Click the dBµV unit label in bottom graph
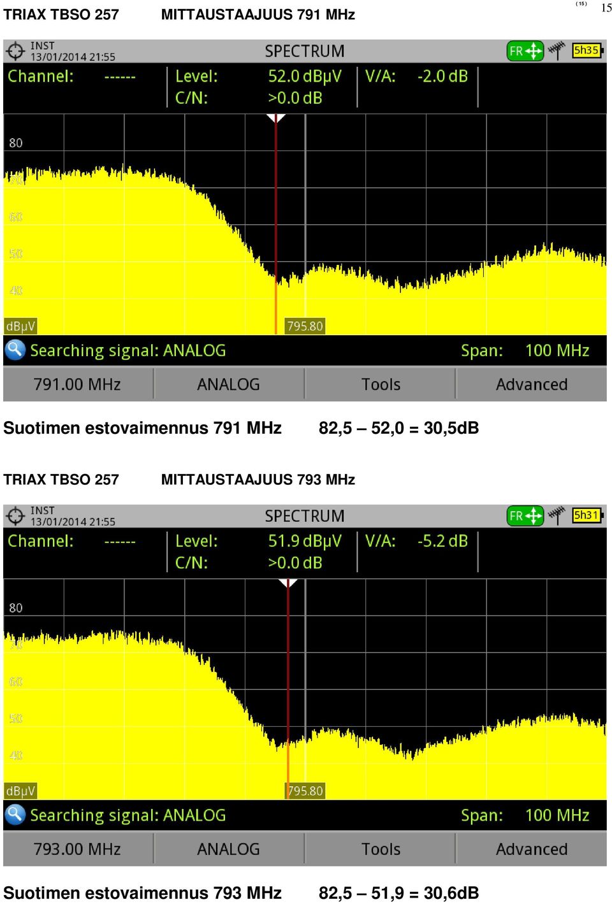Image resolution: width=612 pixels, height=904 pixels. click(x=20, y=791)
